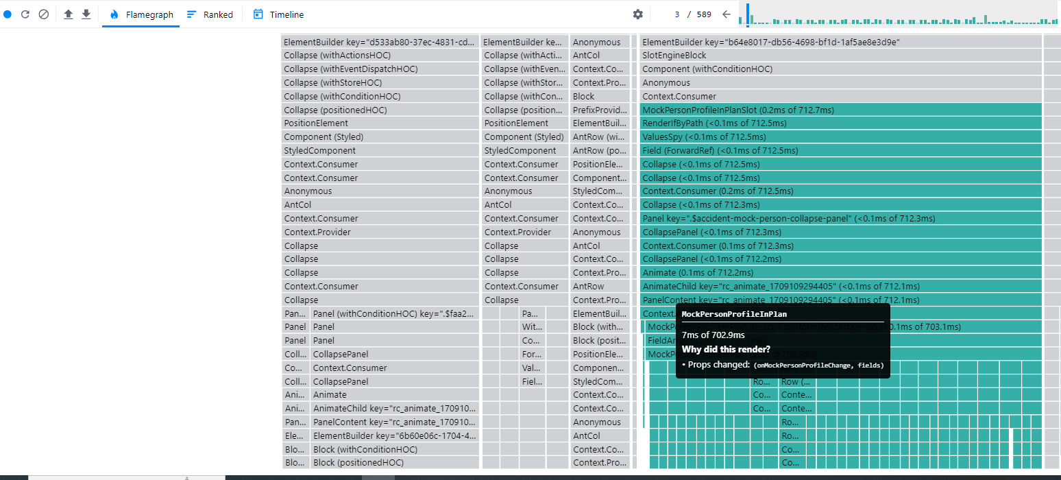Select the Field (ForwardRef) flame bar
Viewport: 1061px width, 480px height.
(x=841, y=150)
